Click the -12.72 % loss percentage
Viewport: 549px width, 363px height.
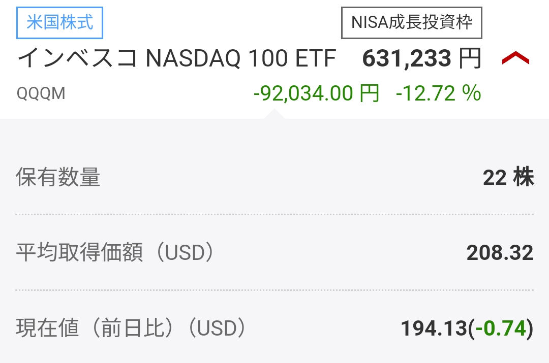[x=438, y=93]
